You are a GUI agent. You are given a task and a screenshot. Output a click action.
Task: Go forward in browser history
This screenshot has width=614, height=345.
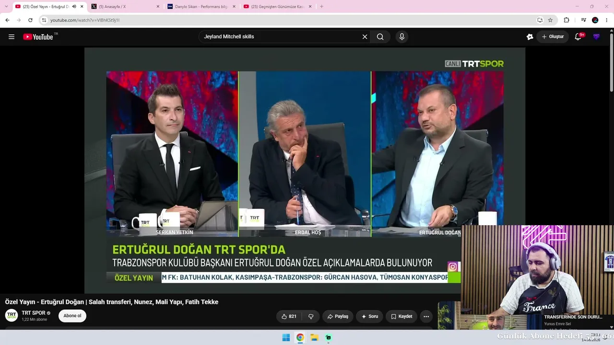point(19,20)
